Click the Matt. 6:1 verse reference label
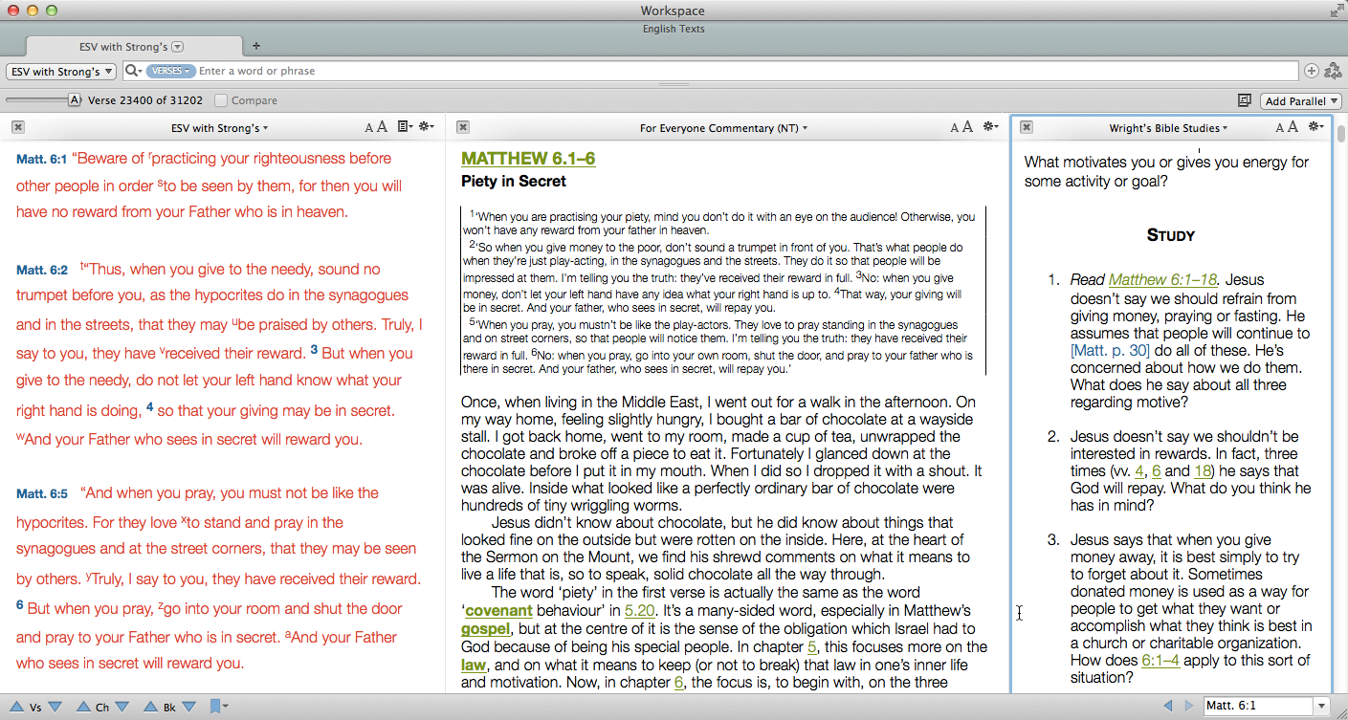 point(42,160)
